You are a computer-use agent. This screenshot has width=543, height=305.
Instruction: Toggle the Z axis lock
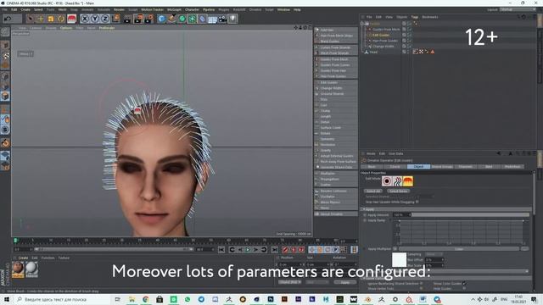105,19
